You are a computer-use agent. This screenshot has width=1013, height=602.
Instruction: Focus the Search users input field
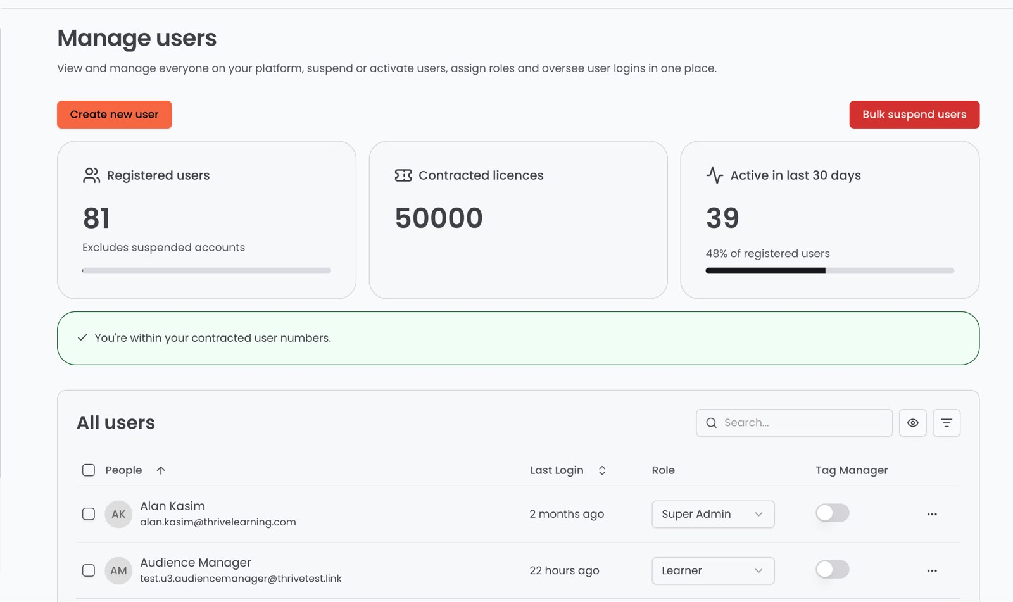794,423
